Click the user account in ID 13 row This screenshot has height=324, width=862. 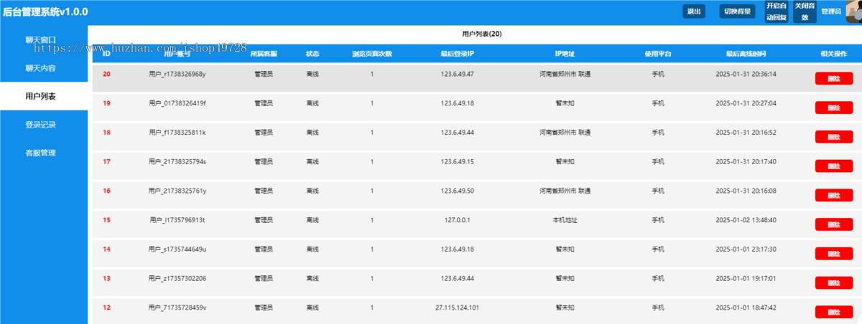point(177,278)
